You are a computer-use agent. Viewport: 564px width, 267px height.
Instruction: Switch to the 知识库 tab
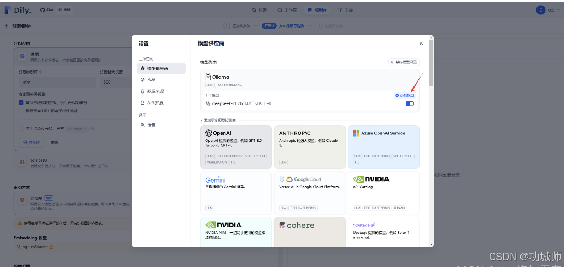(317, 10)
